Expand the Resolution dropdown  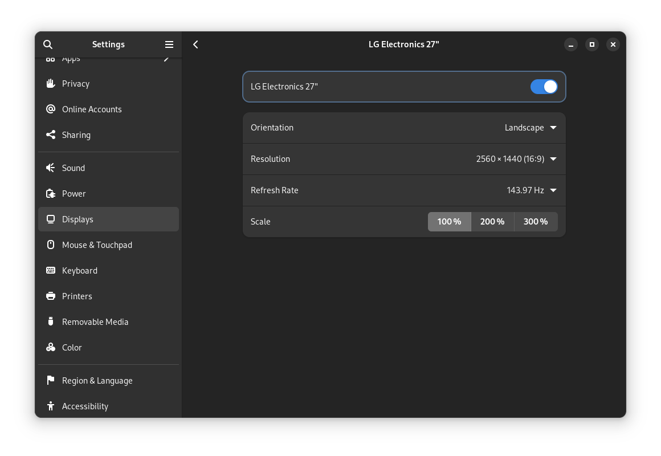(516, 158)
